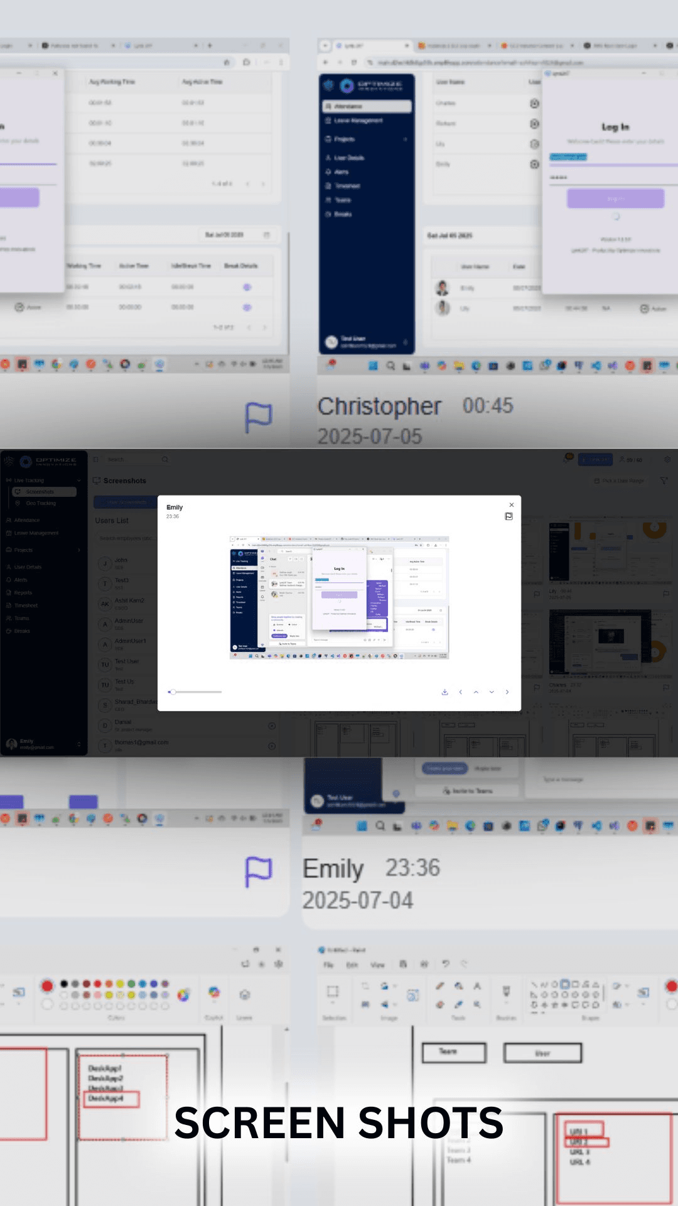Collapse the Live Tracking section chevron

point(79,481)
